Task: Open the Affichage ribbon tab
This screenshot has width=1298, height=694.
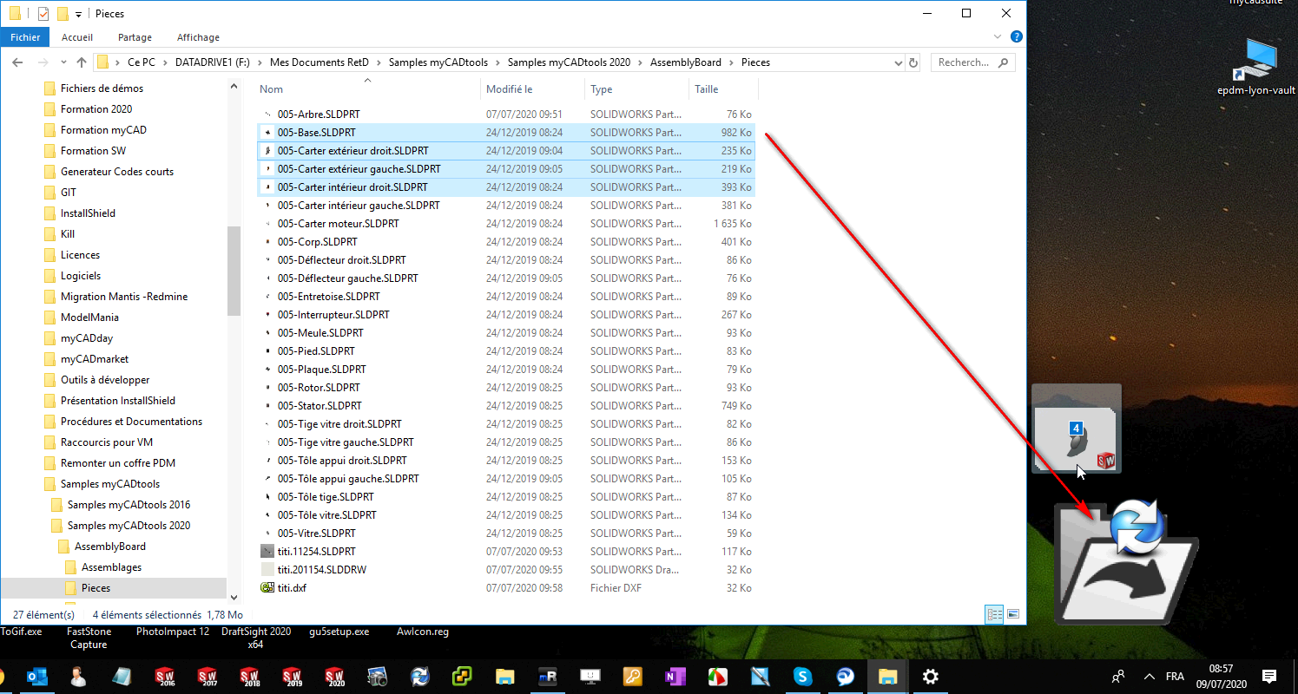Action: click(x=198, y=37)
